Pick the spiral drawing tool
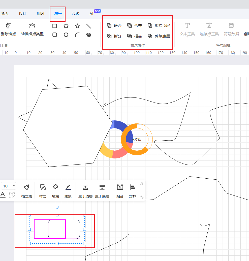The height and width of the screenshot is (261, 249). tap(88, 35)
